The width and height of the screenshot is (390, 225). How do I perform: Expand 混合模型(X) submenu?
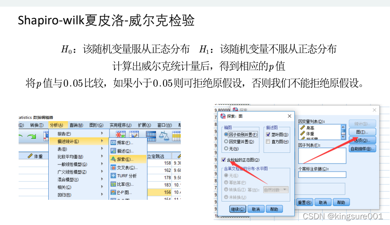[79, 179]
